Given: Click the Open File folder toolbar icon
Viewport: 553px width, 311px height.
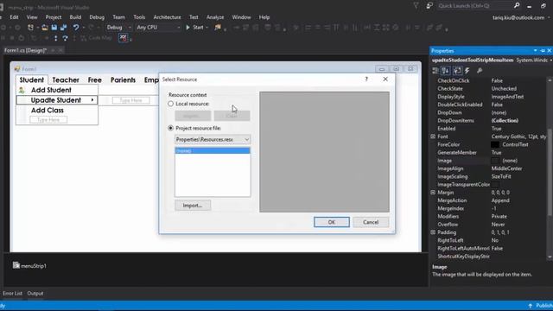Looking at the screenshot, I should tap(44, 27).
